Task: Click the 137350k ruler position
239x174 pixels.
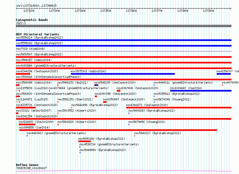Action: pyautogui.click(x=106, y=11)
